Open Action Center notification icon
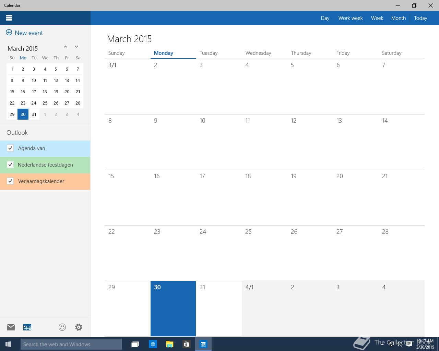 [x=409, y=344]
